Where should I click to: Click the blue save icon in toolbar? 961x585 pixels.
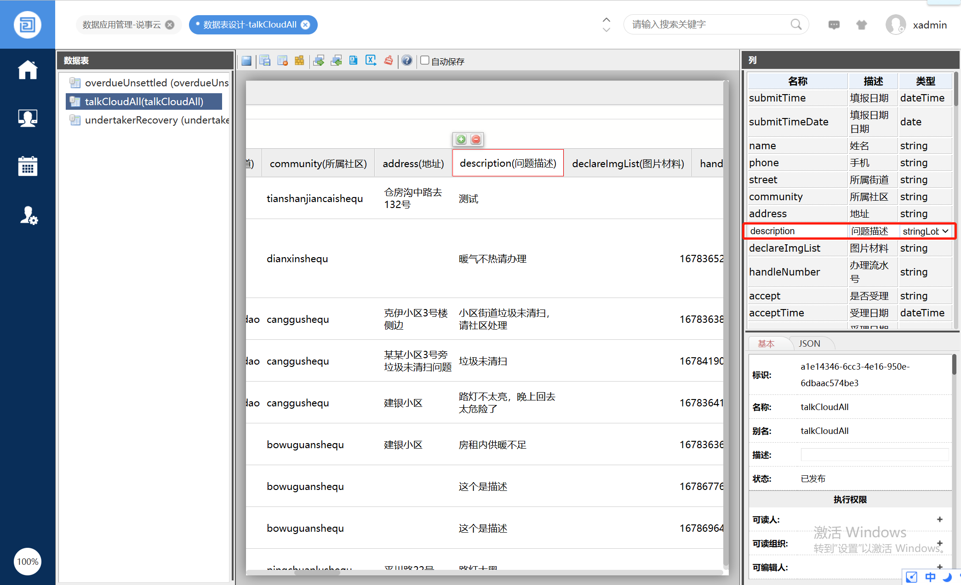coord(246,61)
